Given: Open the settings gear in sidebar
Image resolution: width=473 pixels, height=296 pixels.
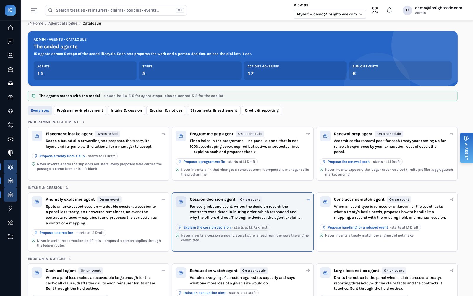Looking at the screenshot, I should [x=10, y=167].
